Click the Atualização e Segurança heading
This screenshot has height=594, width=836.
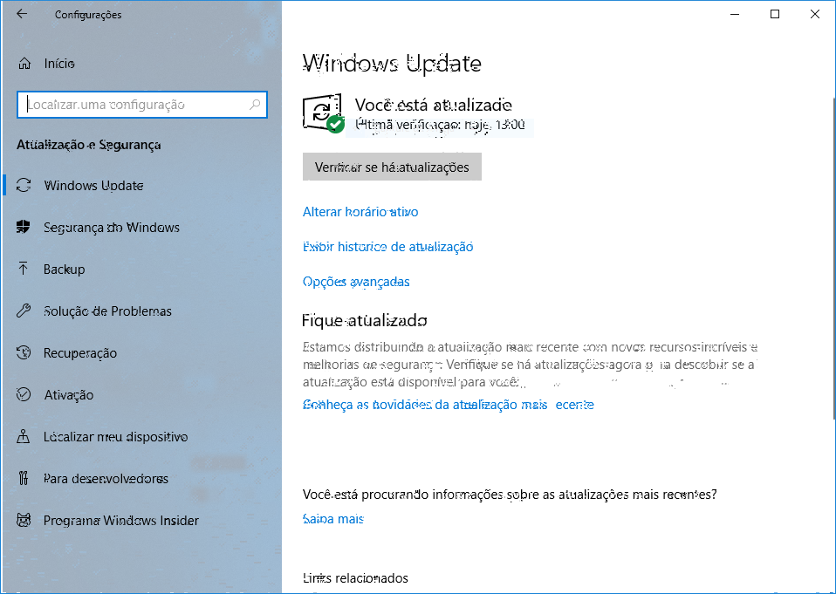point(88,145)
